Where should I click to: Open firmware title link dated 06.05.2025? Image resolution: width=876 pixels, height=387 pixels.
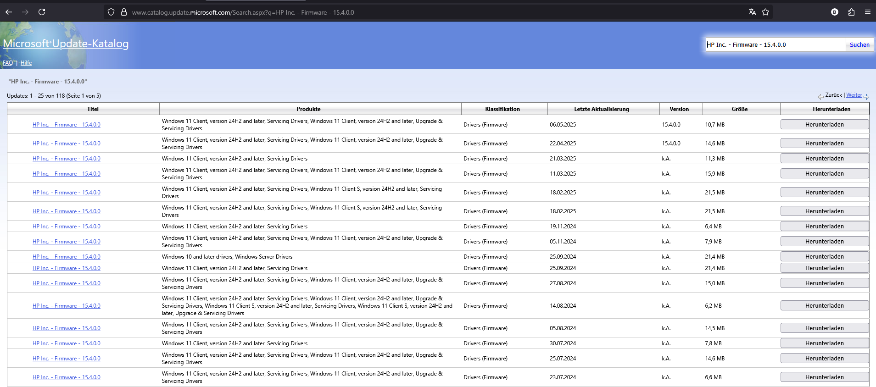67,125
